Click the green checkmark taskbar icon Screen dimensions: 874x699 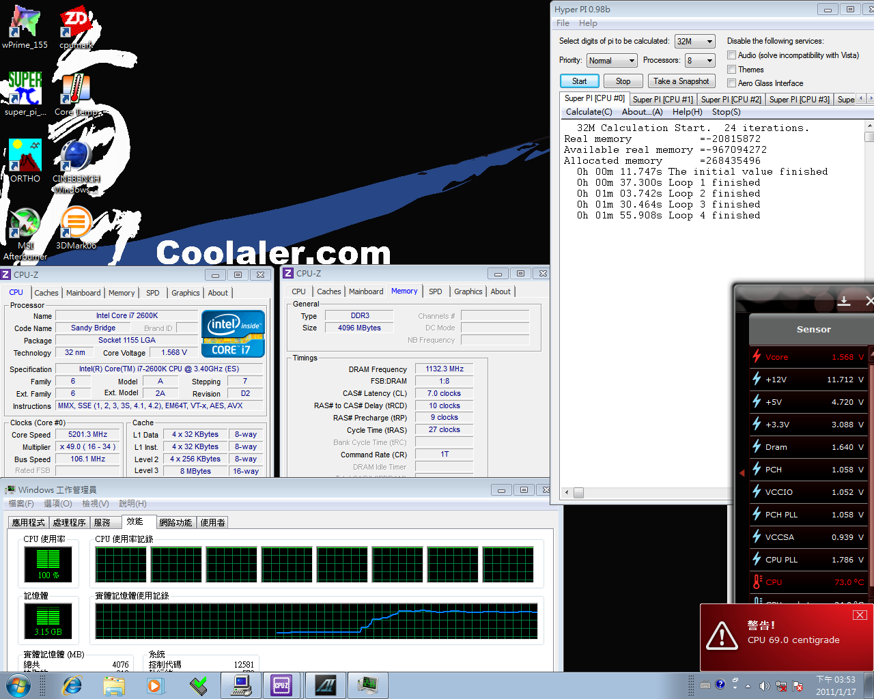[198, 685]
